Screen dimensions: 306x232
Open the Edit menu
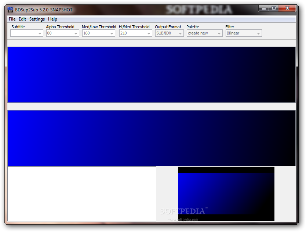pyautogui.click(x=22, y=19)
